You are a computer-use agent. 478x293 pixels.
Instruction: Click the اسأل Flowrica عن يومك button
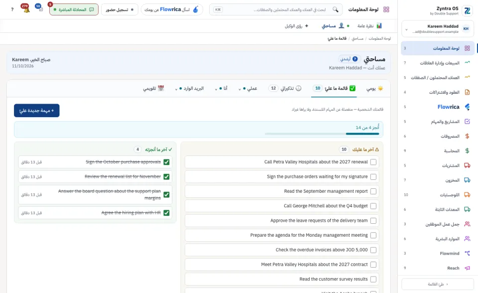[x=172, y=9]
